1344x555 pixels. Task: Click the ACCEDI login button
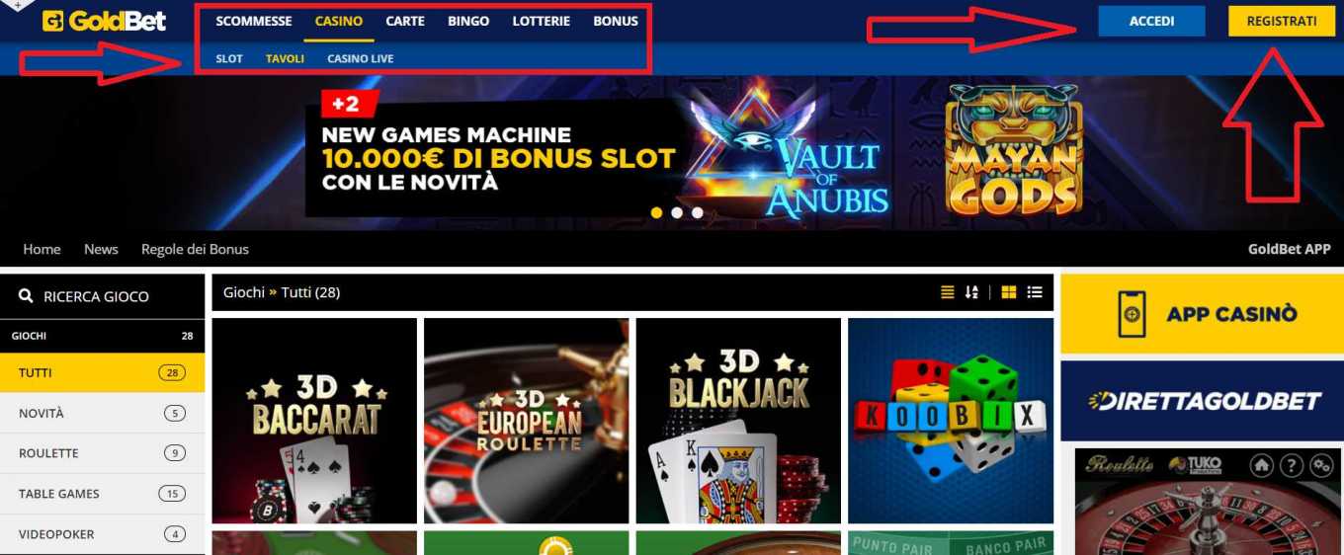coord(1151,21)
